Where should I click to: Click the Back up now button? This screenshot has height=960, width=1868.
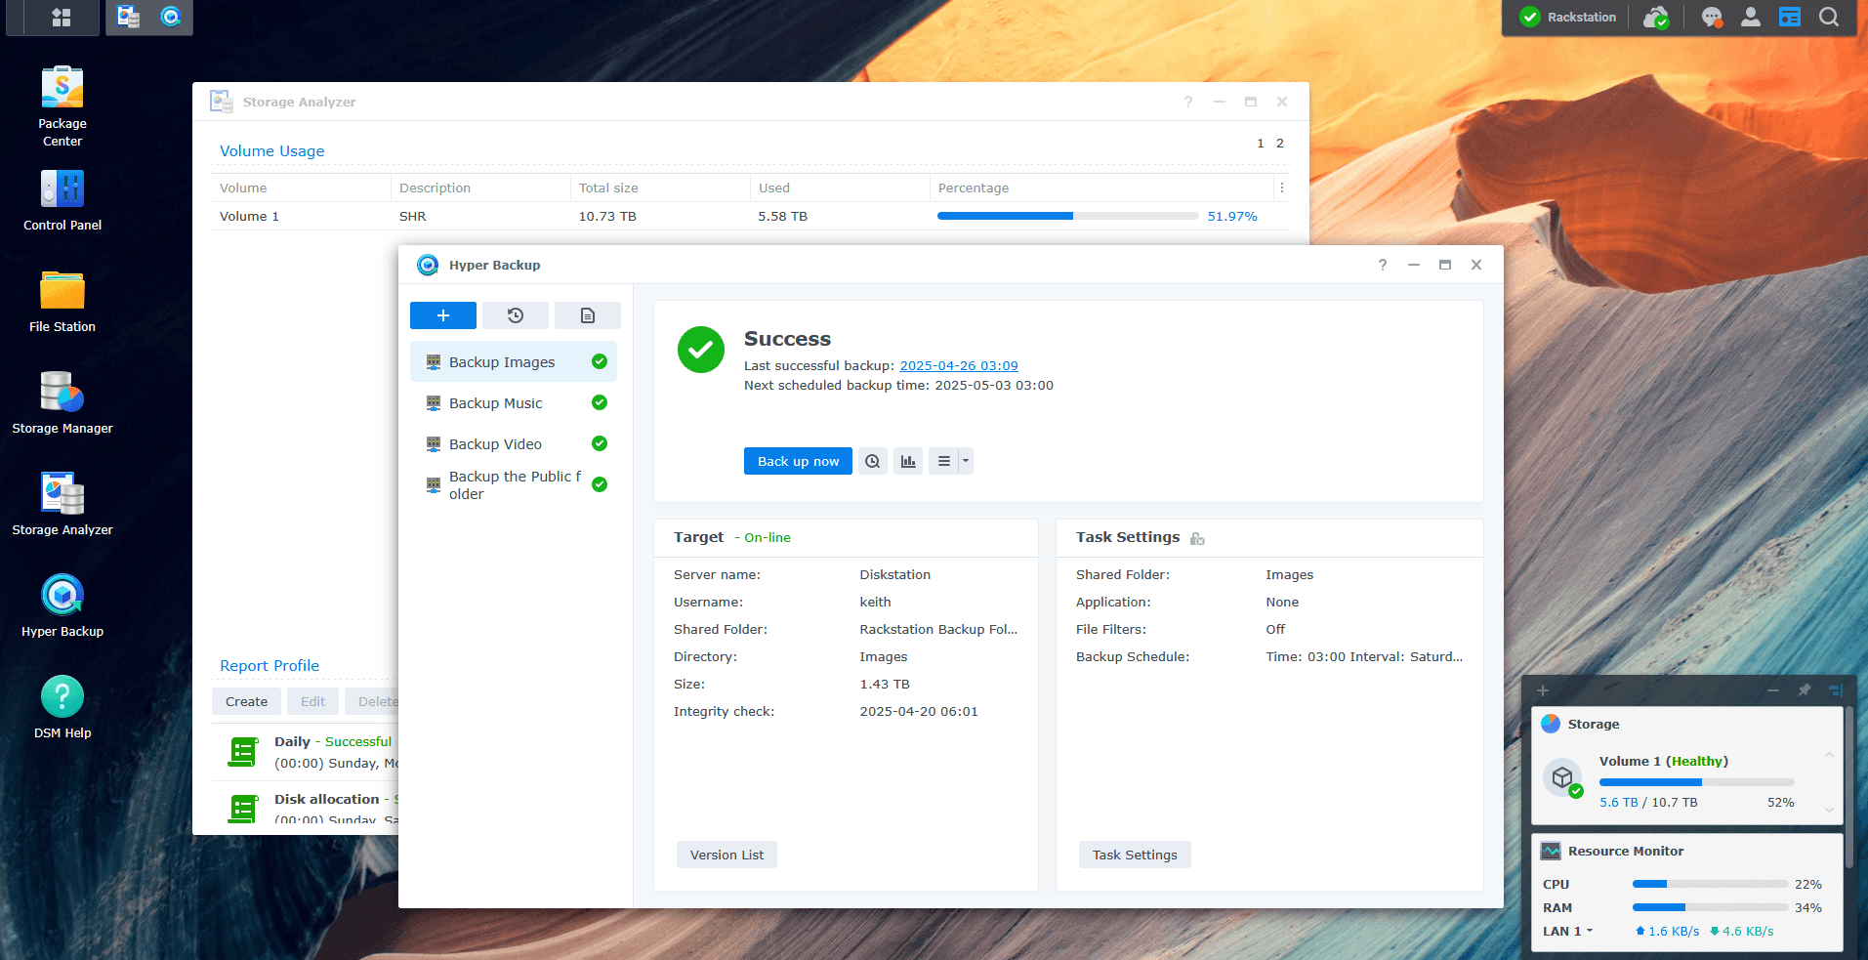(798, 461)
